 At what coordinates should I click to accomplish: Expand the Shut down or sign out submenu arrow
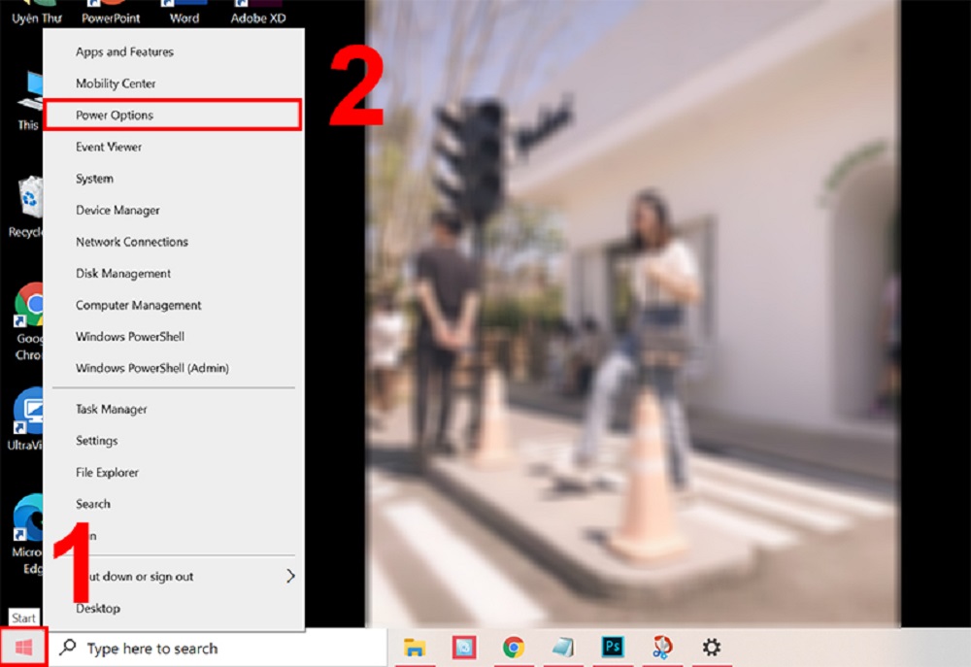[x=290, y=577]
